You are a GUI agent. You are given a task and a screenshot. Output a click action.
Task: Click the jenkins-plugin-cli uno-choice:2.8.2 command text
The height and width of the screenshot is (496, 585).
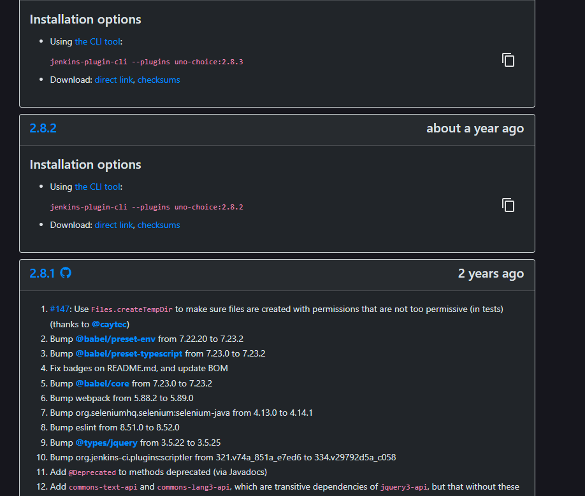tap(147, 207)
